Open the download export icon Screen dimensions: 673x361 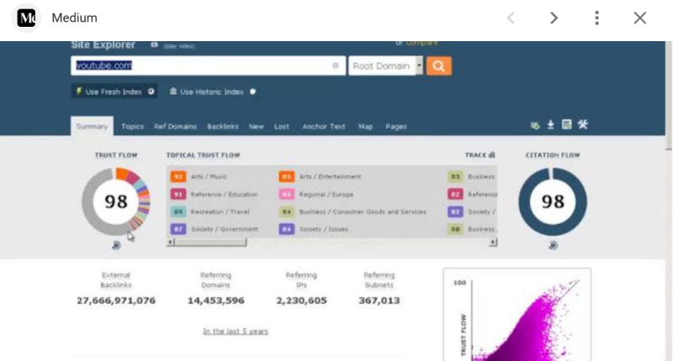point(551,124)
